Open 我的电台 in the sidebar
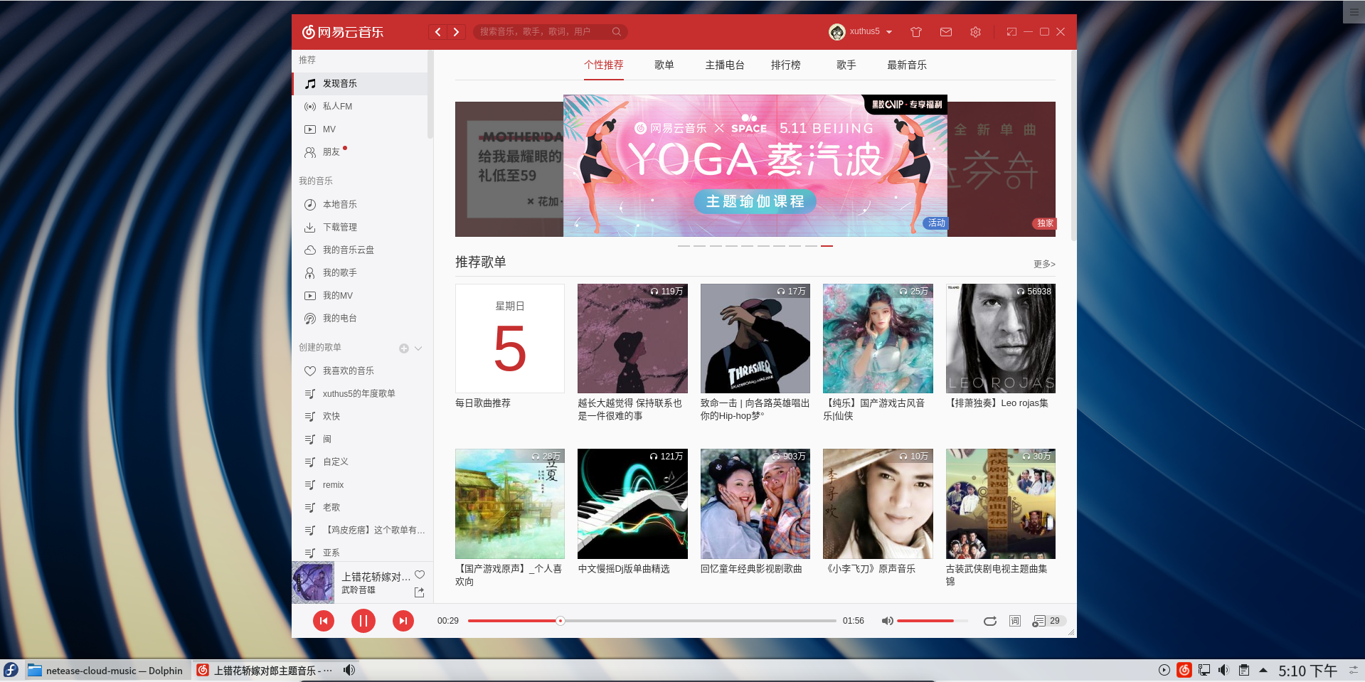 tap(360, 319)
